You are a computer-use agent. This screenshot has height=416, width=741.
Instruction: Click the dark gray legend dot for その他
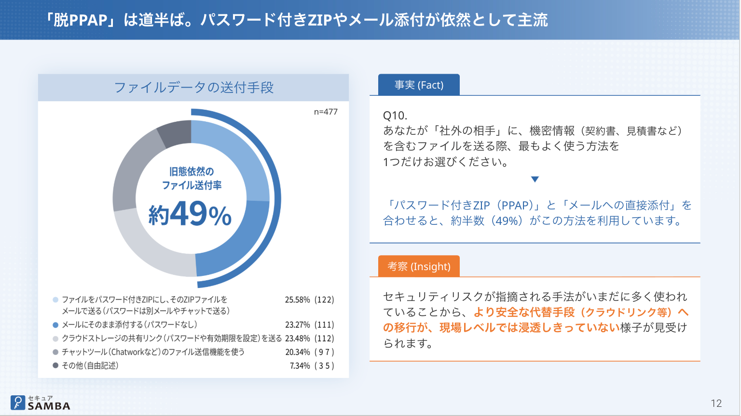55,365
